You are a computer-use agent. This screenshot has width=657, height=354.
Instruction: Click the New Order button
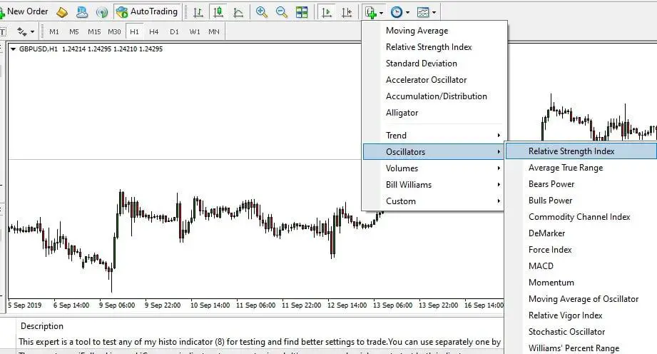(x=24, y=11)
